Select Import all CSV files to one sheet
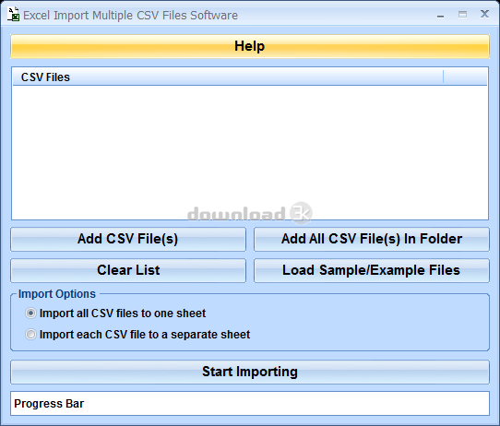 coord(30,314)
